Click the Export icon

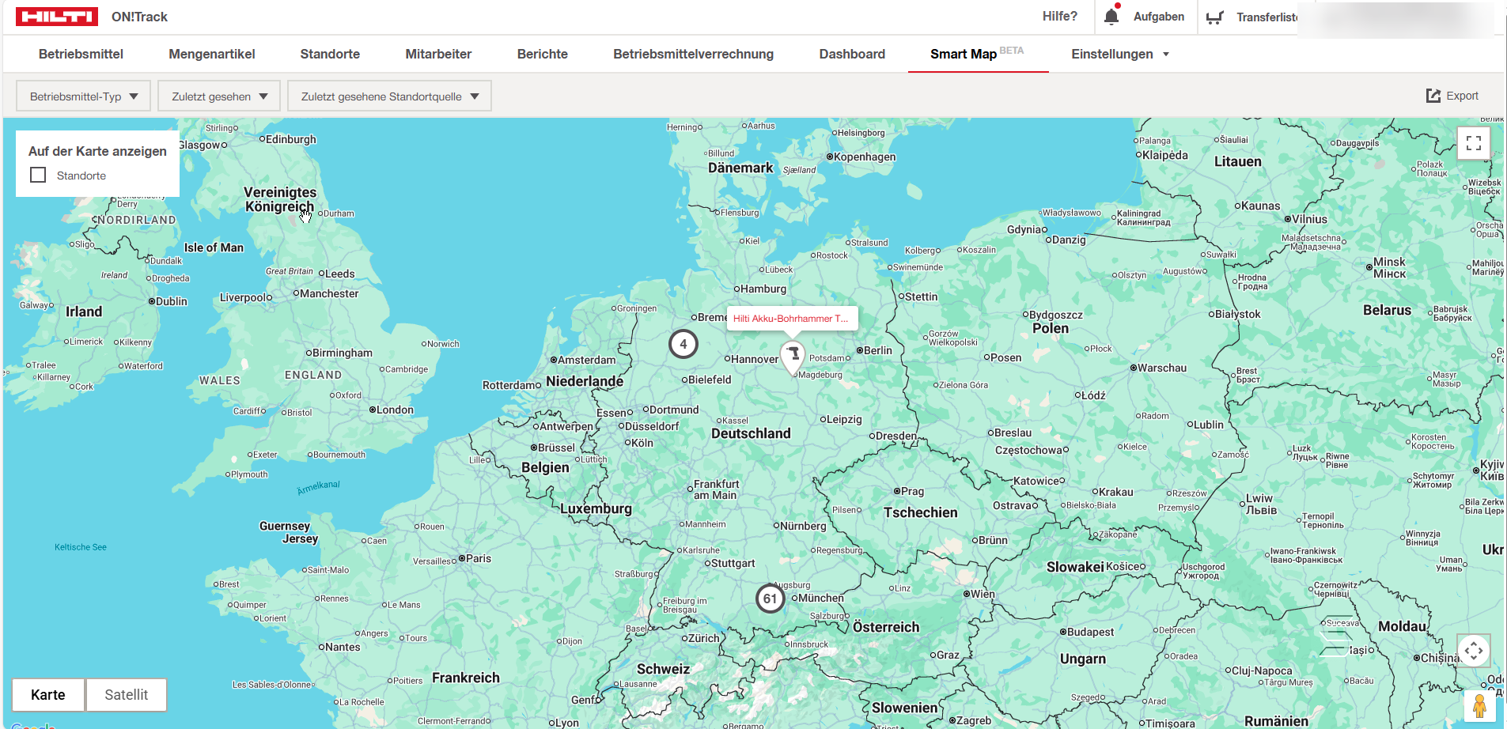point(1433,96)
